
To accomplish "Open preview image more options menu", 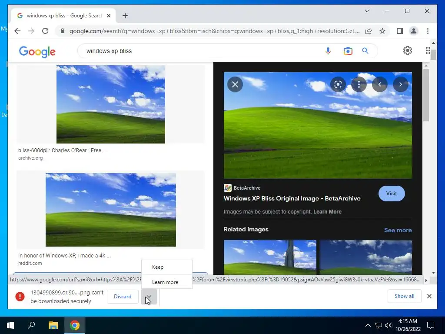I will [x=359, y=84].
